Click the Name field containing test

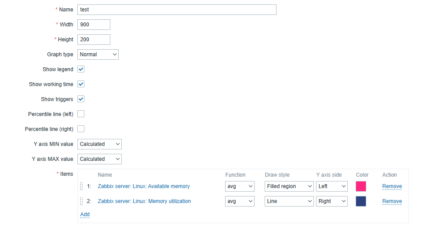coord(177,10)
